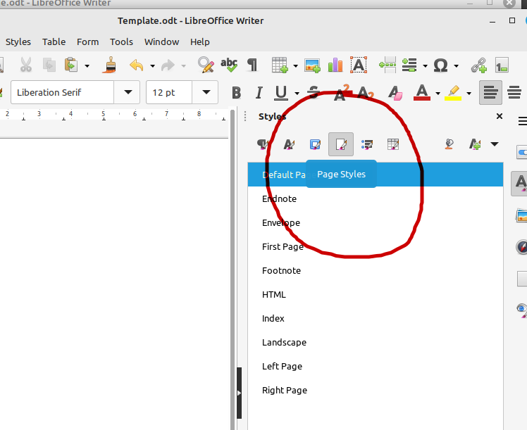Toggle Superscript formatting
The width and height of the screenshot is (527, 430).
point(342,92)
